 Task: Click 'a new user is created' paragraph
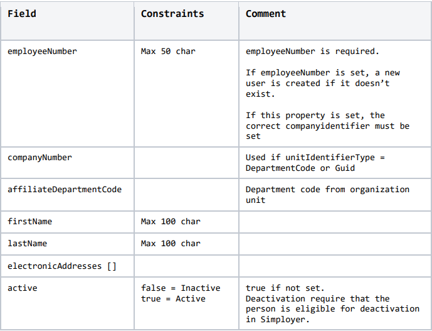pyautogui.click(x=322, y=84)
